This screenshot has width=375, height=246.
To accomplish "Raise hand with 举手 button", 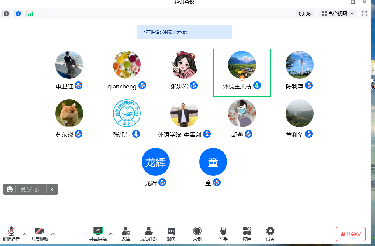I will (223, 234).
